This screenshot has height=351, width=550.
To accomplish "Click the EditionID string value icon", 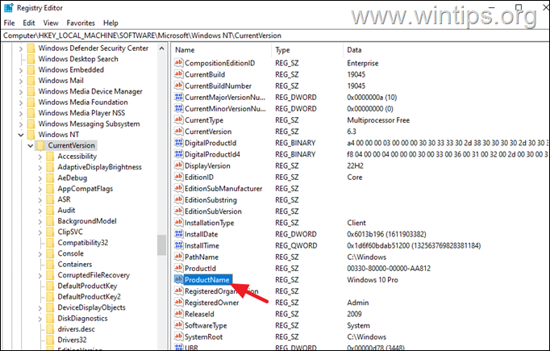I will point(178,177).
